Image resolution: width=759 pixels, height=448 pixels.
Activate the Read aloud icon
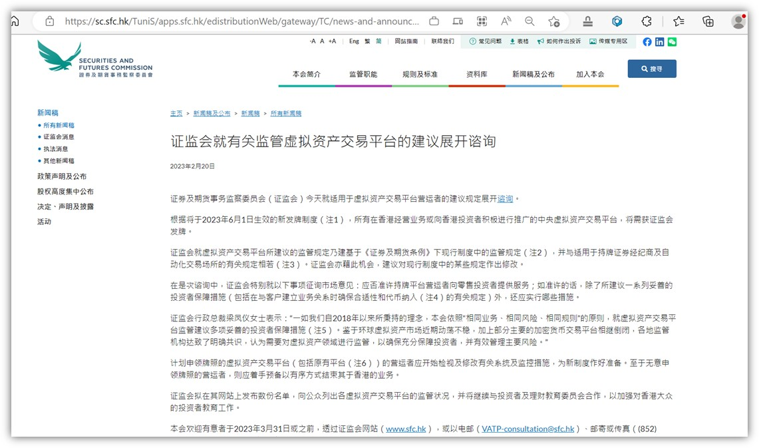(x=506, y=21)
